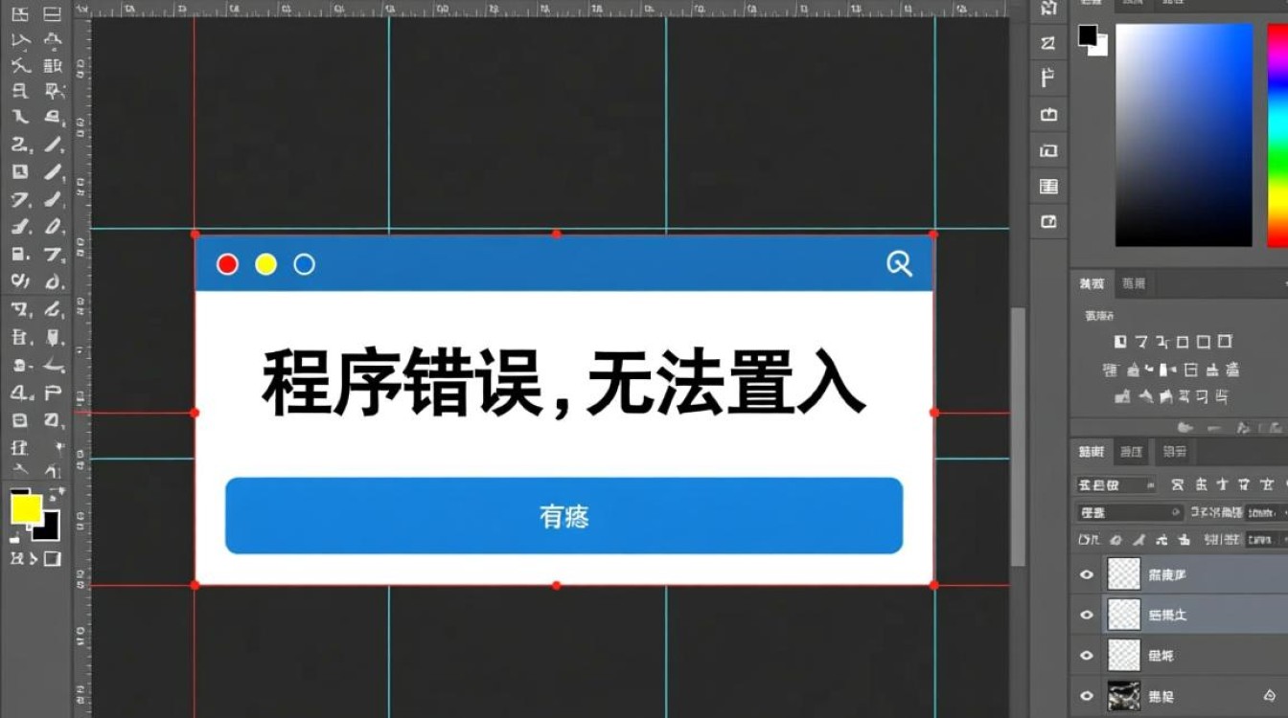Image resolution: width=1288 pixels, height=718 pixels.
Task: Click the hollow blue circle button in the title bar
Action: [x=304, y=264]
